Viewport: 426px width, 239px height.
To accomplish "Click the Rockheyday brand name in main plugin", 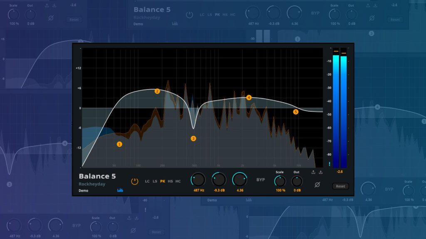I will pyautogui.click(x=92, y=184).
